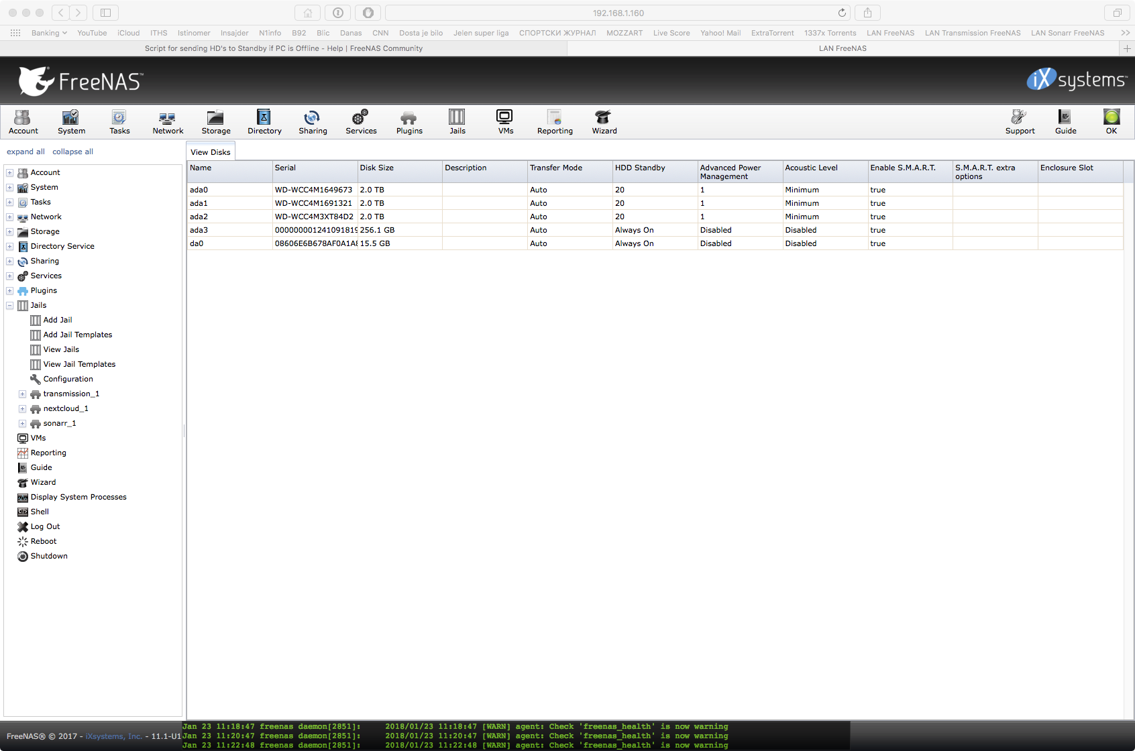Launch the Wizard toolbar icon
Screen dimensions: 1135x751
tap(604, 122)
